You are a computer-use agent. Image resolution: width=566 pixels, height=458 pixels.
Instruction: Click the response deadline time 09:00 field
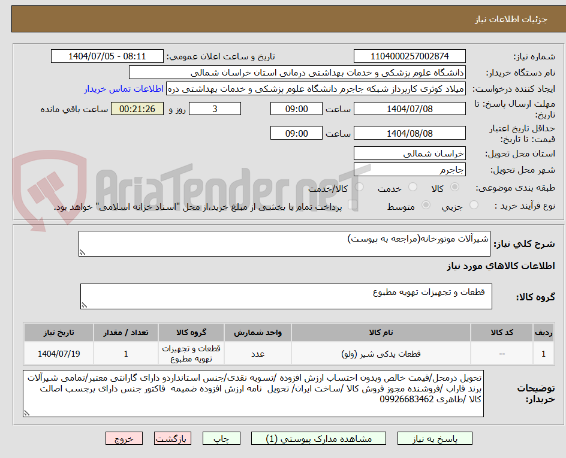(296, 109)
